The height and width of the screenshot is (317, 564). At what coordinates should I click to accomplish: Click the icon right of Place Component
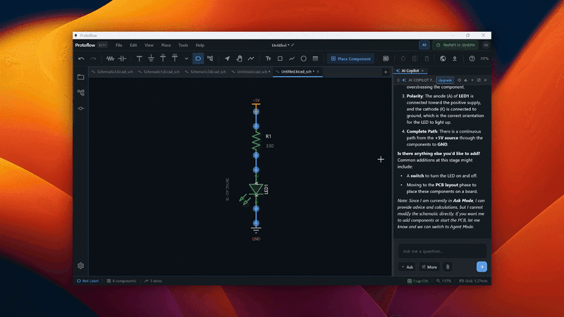point(386,58)
